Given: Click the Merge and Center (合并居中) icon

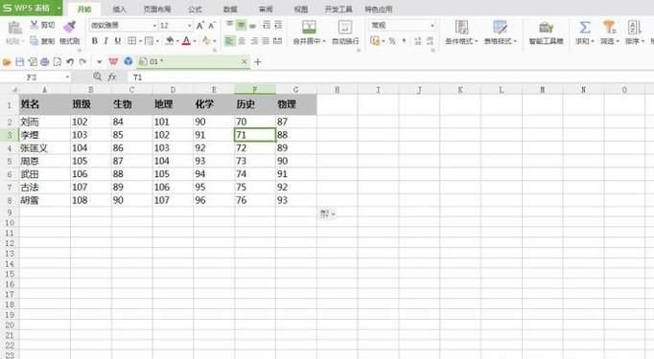Looking at the screenshot, I should pyautogui.click(x=309, y=27).
